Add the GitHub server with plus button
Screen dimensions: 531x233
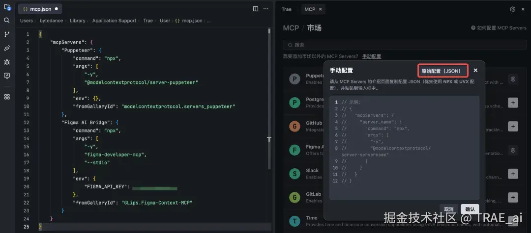[513, 126]
